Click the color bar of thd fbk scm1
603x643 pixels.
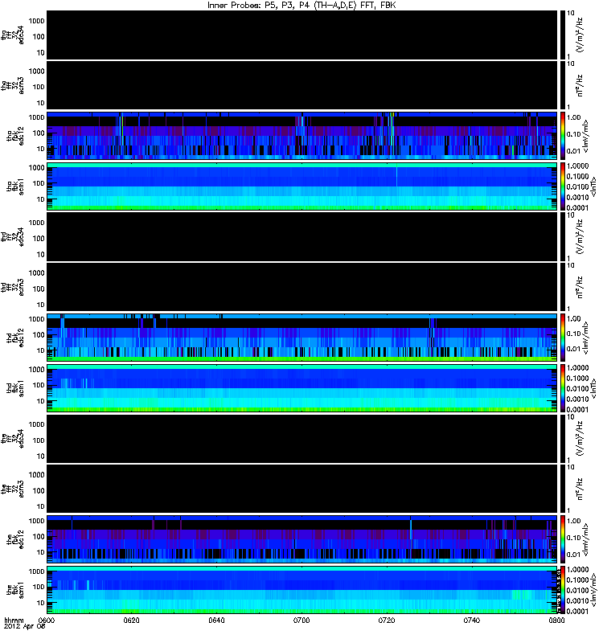[563, 388]
